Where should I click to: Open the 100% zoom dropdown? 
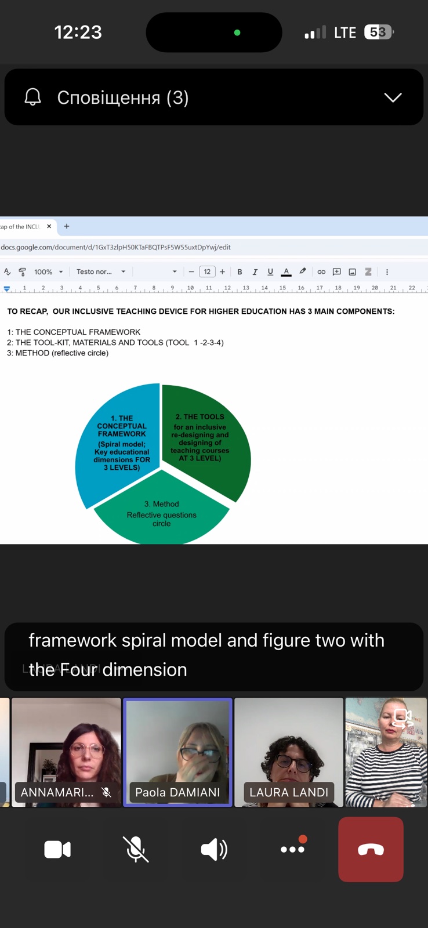pos(48,271)
